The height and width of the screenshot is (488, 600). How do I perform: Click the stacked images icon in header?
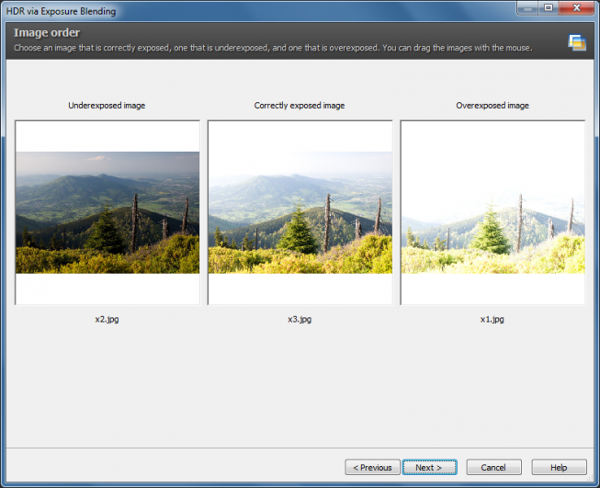coord(577,42)
